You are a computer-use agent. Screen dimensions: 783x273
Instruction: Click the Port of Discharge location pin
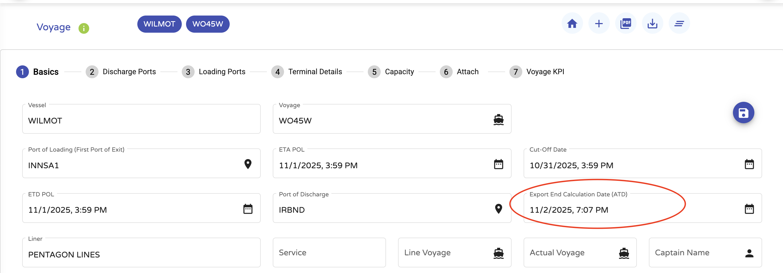[498, 209]
